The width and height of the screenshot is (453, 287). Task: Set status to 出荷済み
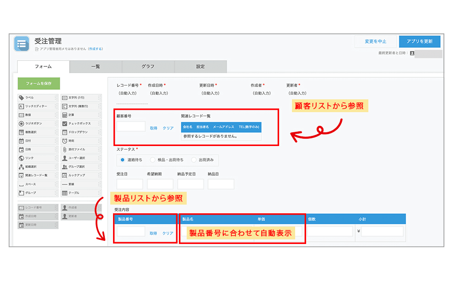click(x=194, y=160)
